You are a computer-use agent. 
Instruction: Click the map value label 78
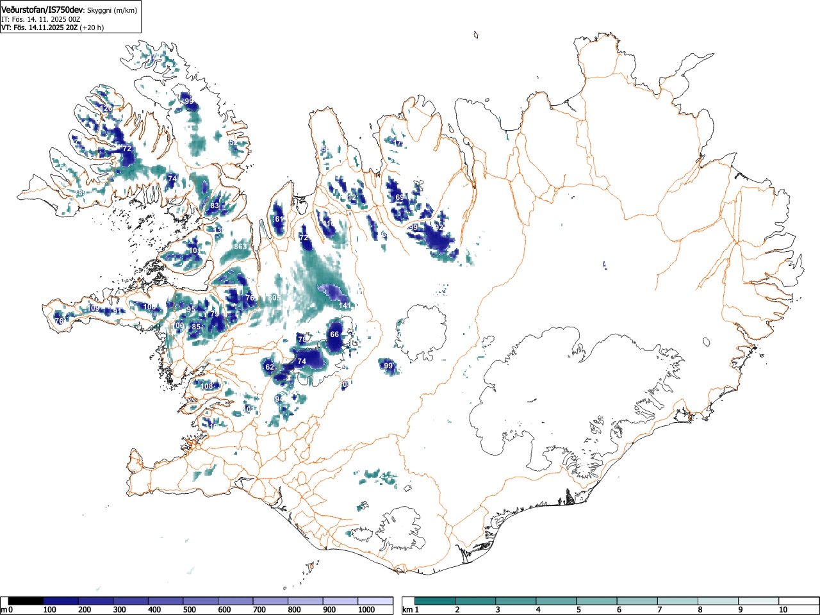point(302,339)
